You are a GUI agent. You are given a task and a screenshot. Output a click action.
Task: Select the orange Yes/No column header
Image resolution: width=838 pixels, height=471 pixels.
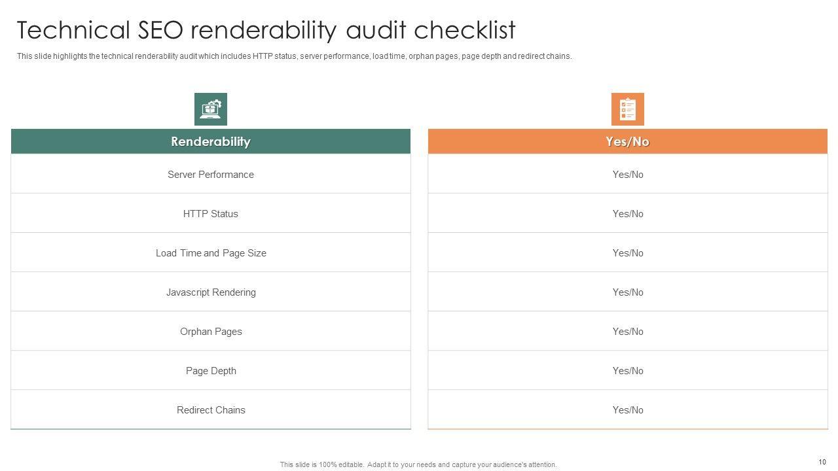click(627, 141)
